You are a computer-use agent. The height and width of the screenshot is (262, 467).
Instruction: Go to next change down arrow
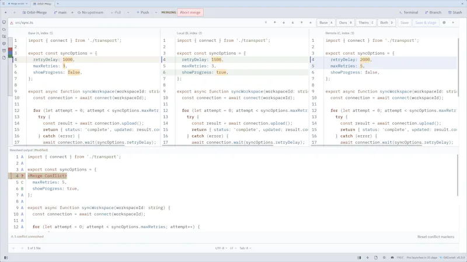pos(311,23)
